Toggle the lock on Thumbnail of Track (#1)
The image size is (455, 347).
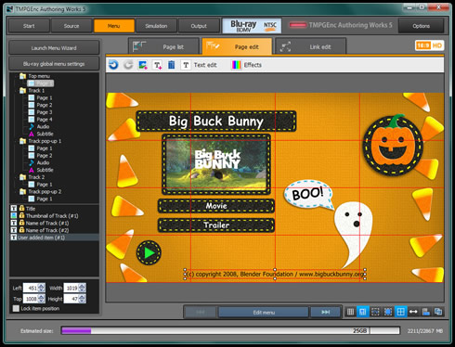[x=21, y=215]
